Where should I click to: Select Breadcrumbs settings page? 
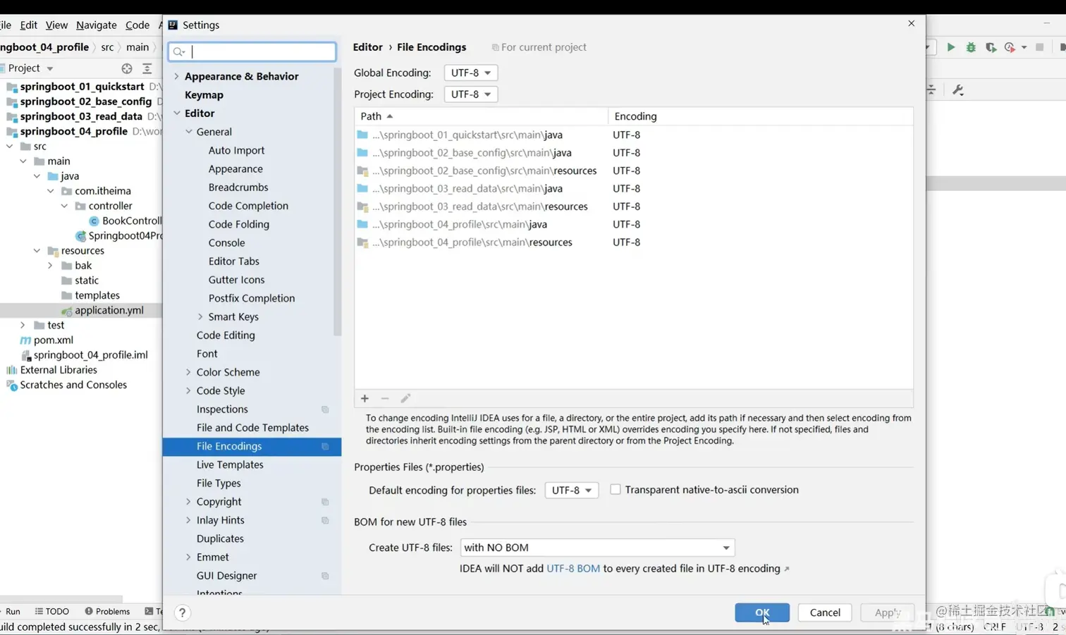(238, 187)
